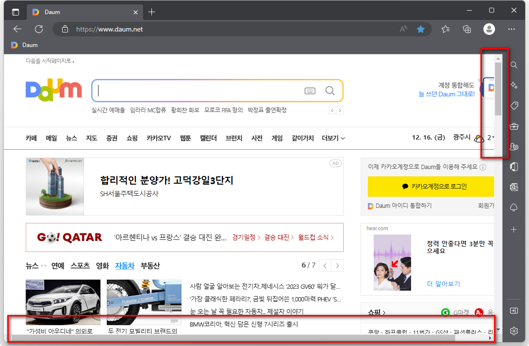Open the sidebar Discover sparkle icon
The height and width of the screenshot is (346, 529).
(x=514, y=85)
